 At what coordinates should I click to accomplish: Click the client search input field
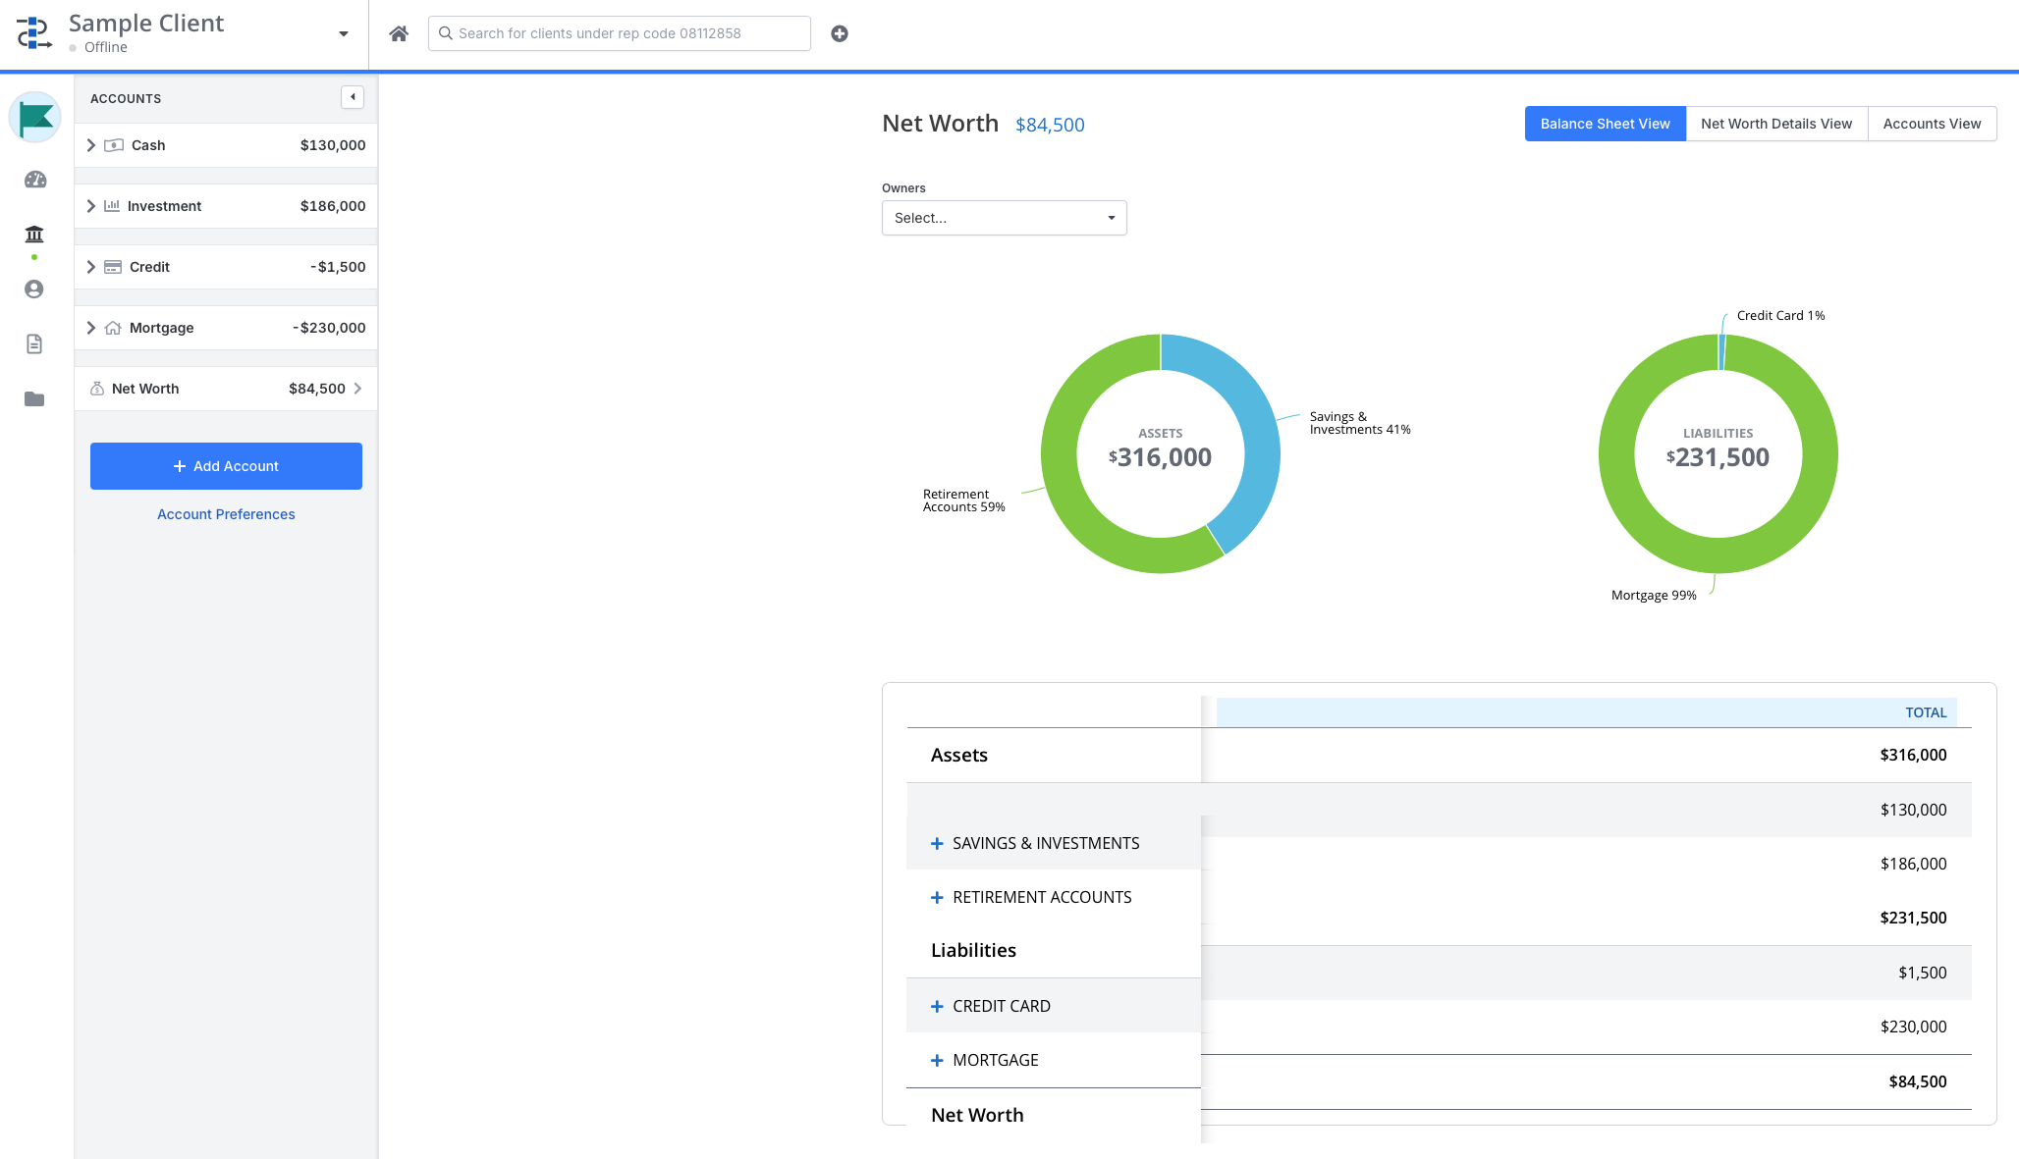click(628, 33)
